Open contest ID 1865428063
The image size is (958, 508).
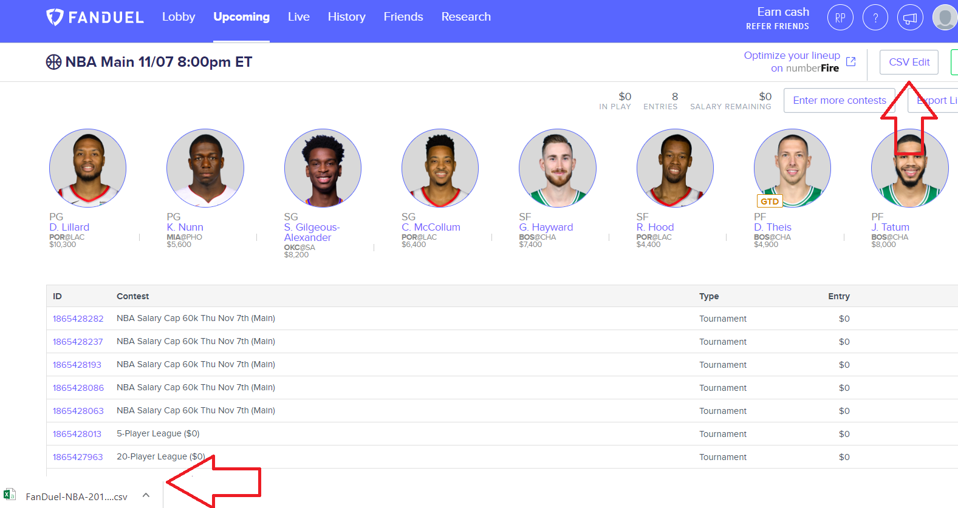click(x=78, y=411)
